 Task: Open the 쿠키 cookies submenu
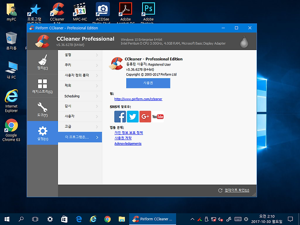[80, 65]
